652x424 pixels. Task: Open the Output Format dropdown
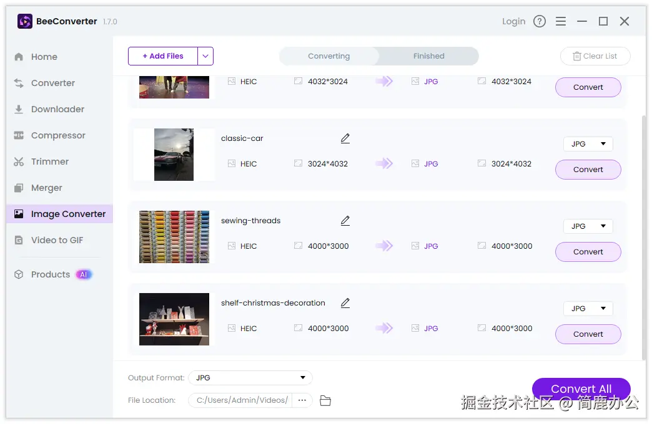[x=250, y=377]
